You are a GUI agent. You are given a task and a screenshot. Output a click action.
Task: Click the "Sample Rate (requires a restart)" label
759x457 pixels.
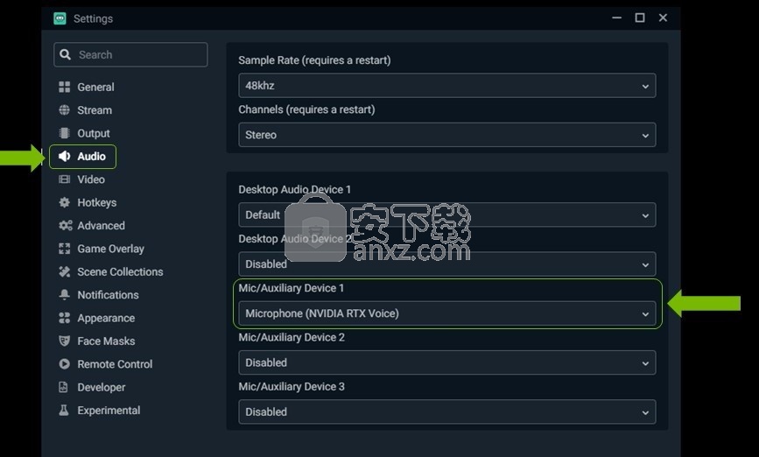point(314,60)
